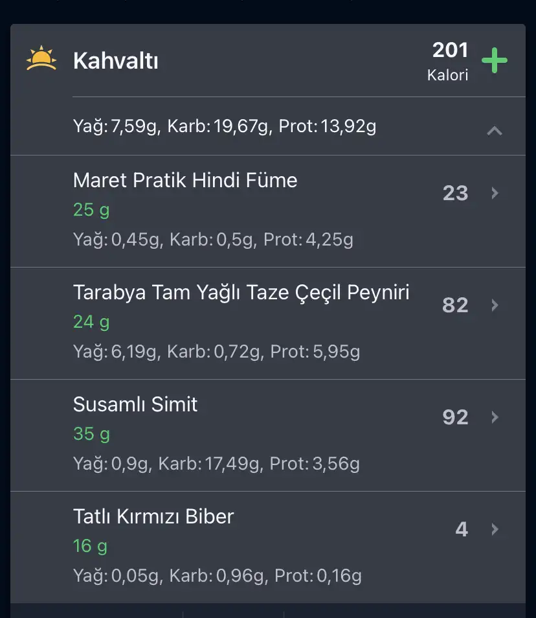Viewport: 536px width, 618px height.
Task: Open Susamlı Simit details arrow
Action: pos(495,417)
